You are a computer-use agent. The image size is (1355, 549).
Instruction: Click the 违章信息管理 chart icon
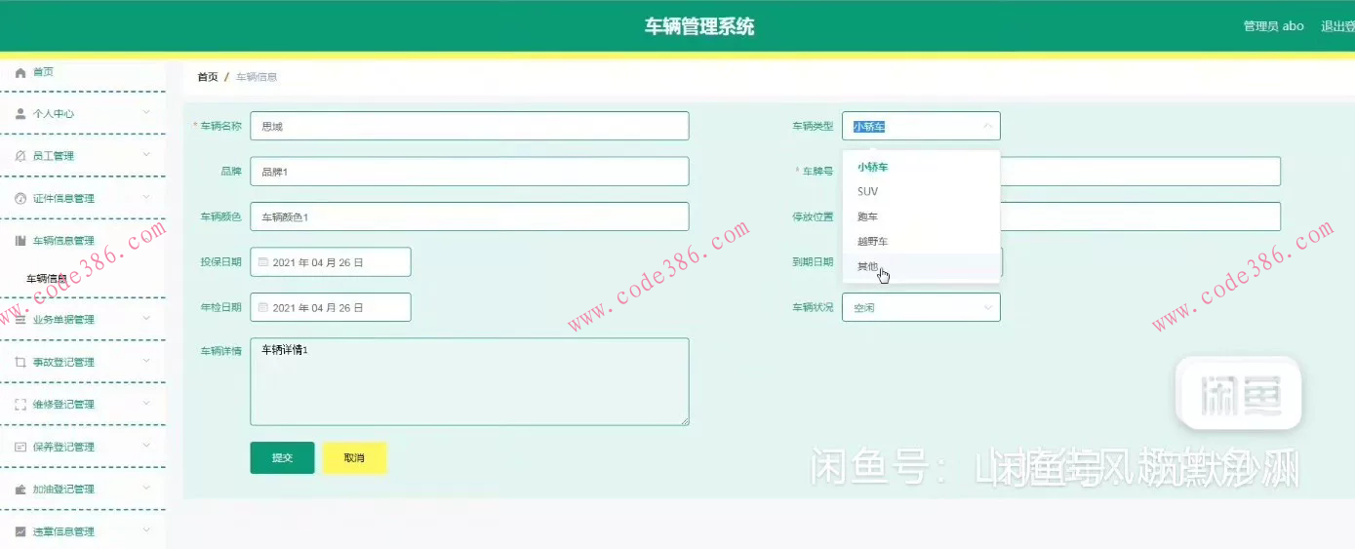(x=20, y=531)
